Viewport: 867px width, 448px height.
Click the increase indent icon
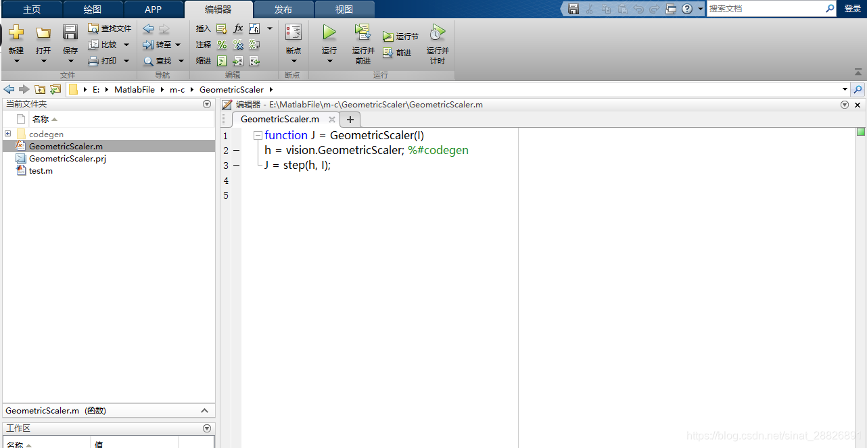[238, 61]
